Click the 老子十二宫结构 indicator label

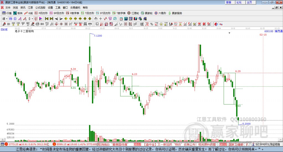click(x=24, y=31)
